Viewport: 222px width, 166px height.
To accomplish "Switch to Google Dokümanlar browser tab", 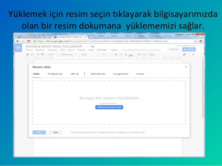I will (x=33, y=37).
